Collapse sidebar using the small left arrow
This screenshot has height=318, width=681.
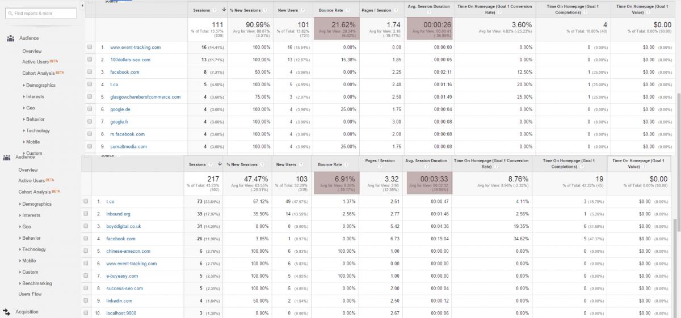pos(82,5)
